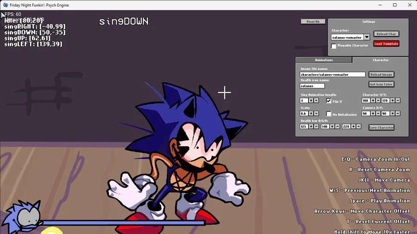Viewport: 417px width, 234px height.
Task: Increase Character Y beside the 170 value
Action: pyautogui.click(x=392, y=100)
